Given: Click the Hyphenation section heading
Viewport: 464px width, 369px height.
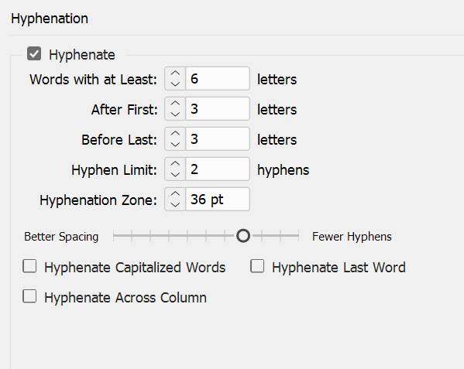Looking at the screenshot, I should coord(50,19).
